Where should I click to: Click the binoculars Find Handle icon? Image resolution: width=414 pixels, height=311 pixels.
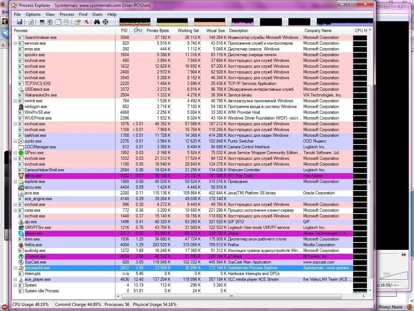point(97,22)
